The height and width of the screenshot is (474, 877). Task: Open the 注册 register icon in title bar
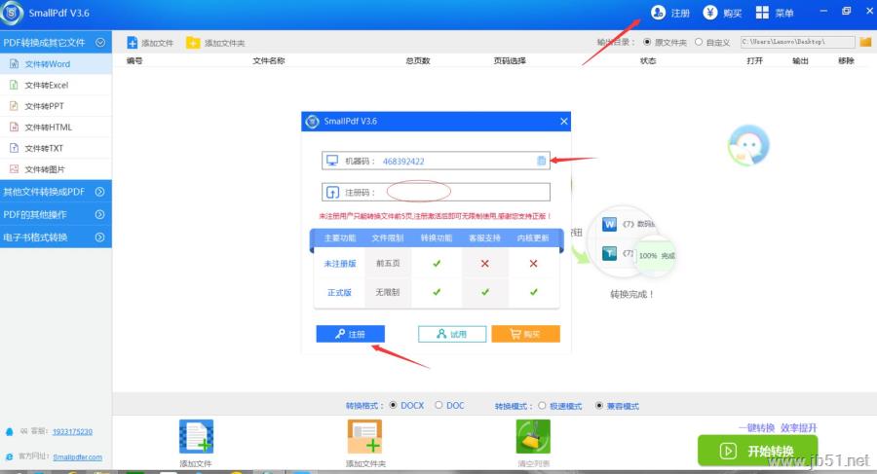point(659,13)
